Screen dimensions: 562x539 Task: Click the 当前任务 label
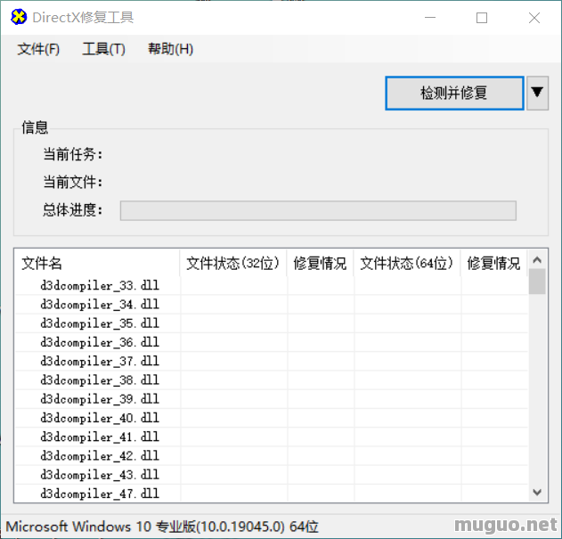coord(73,154)
